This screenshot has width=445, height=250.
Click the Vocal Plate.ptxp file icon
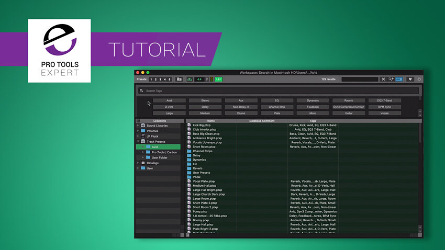(x=189, y=181)
